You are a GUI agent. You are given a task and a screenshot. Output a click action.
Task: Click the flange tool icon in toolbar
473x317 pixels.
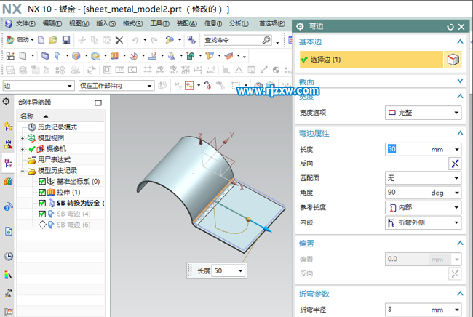(57, 56)
